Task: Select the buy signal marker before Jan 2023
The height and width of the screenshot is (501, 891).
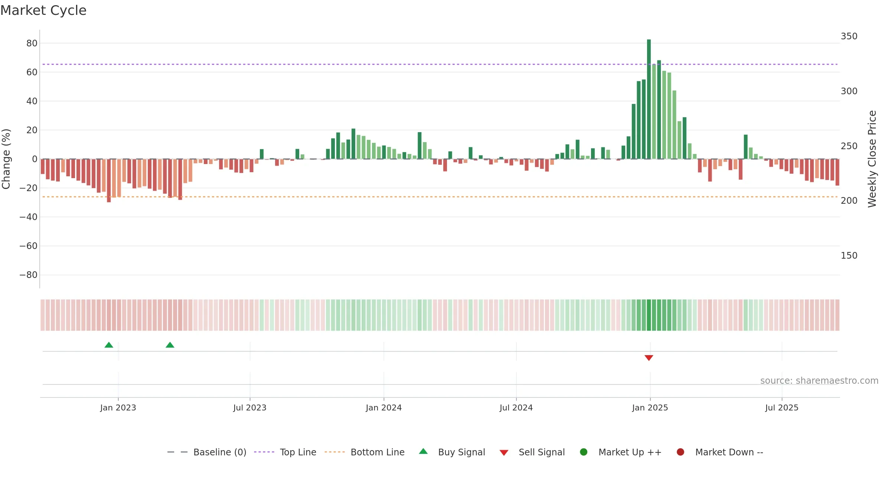Action: click(x=109, y=345)
